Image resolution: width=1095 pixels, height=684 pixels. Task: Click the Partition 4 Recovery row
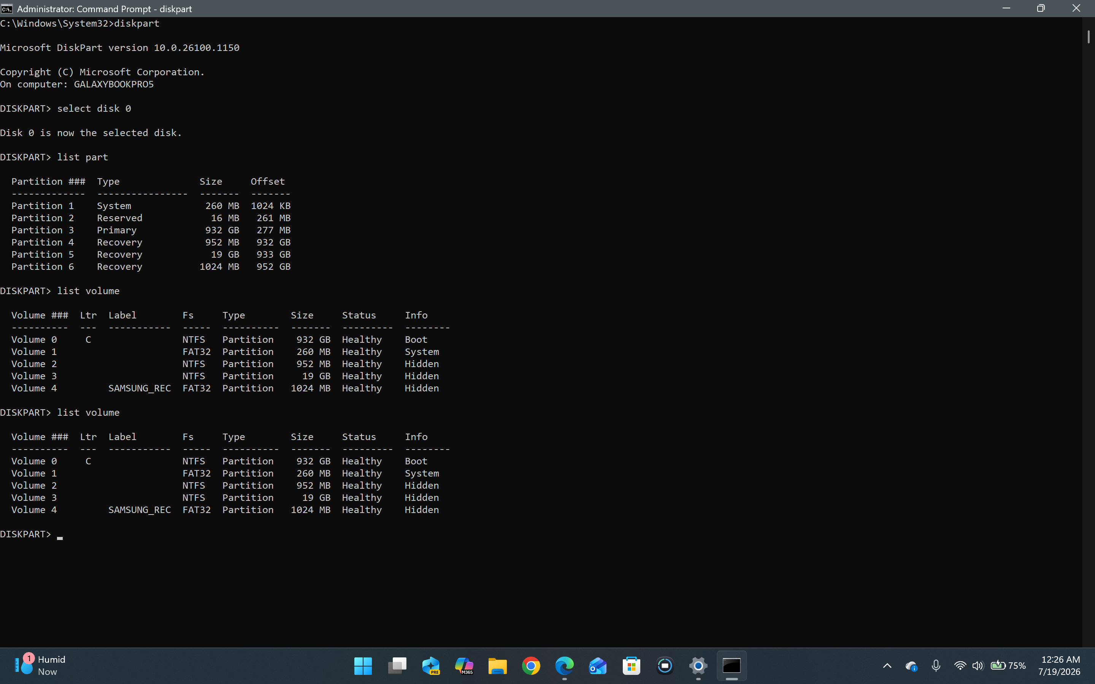coord(151,242)
